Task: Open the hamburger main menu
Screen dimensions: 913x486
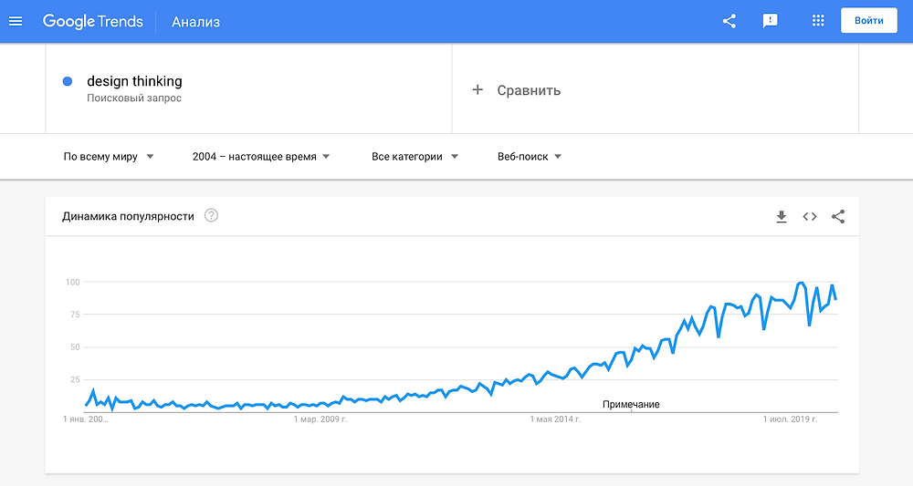Action: (x=16, y=22)
